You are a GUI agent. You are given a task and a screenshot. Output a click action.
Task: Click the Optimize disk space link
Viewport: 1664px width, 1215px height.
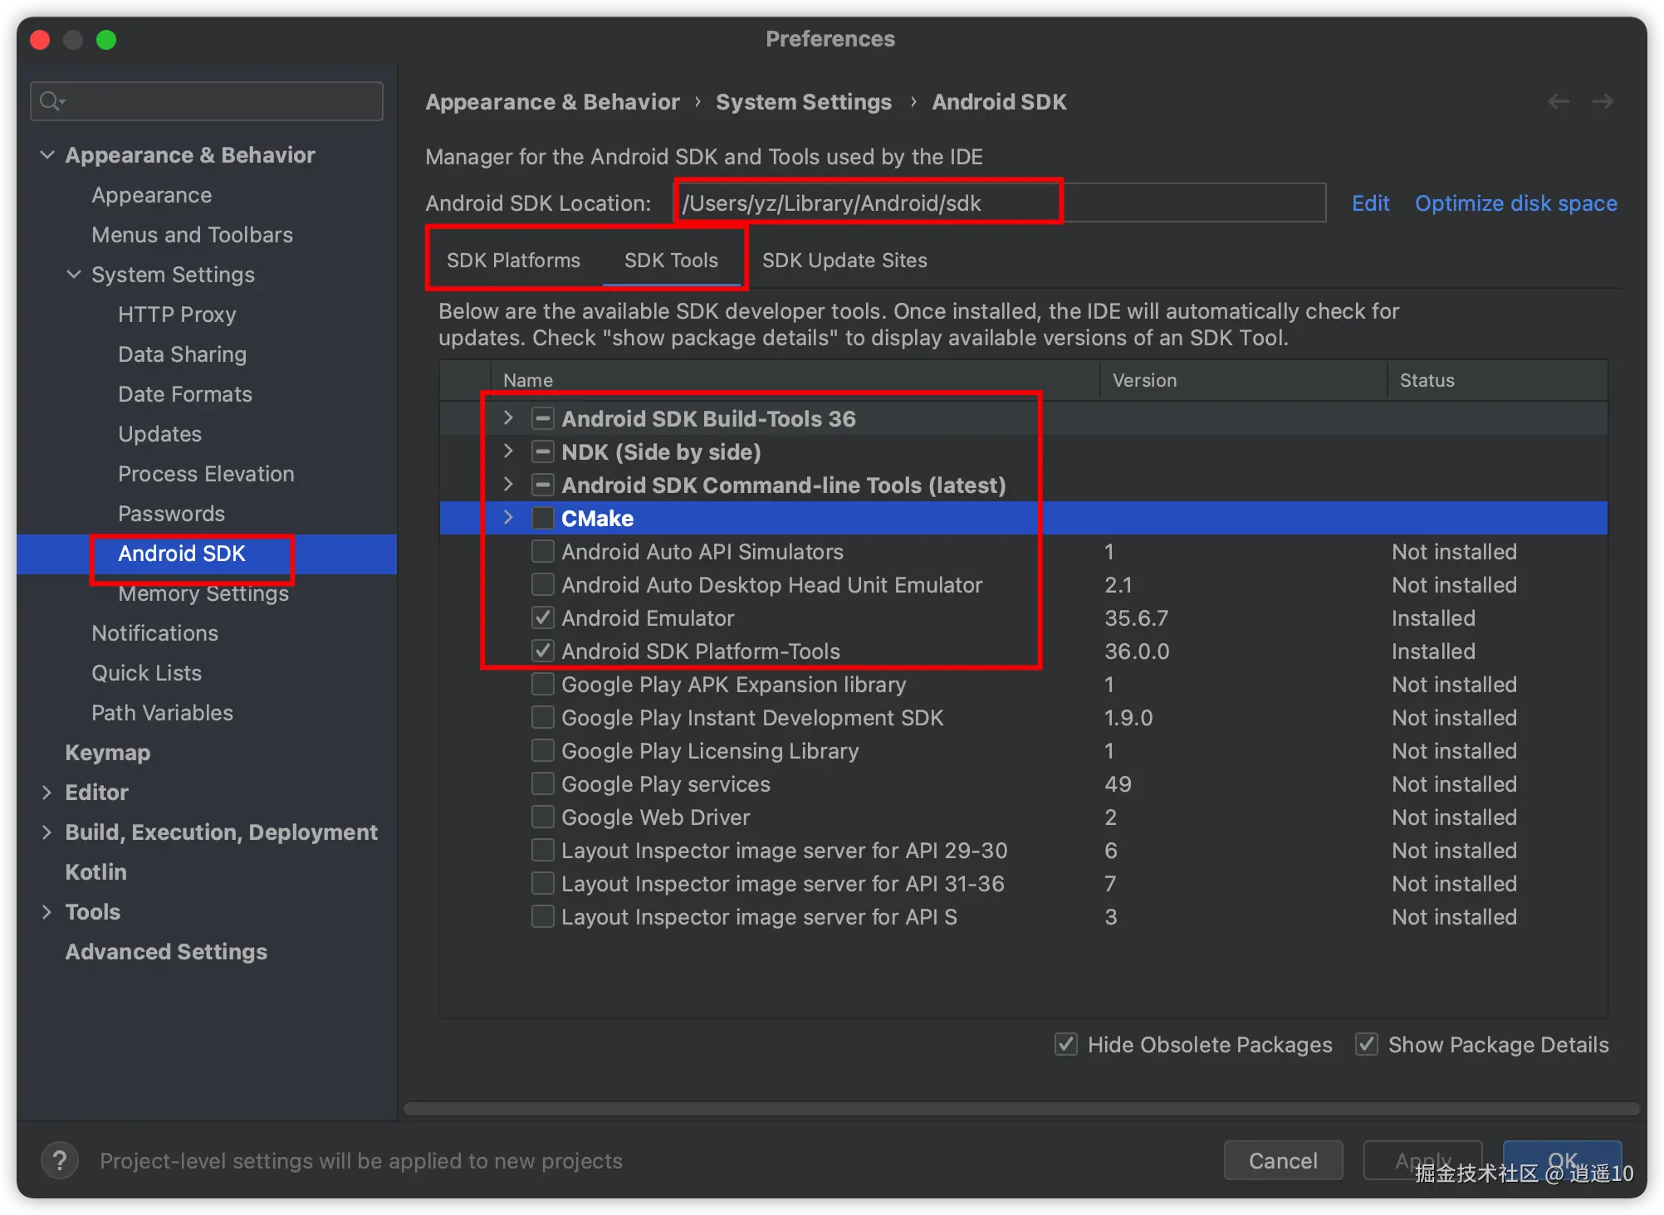pyautogui.click(x=1515, y=203)
